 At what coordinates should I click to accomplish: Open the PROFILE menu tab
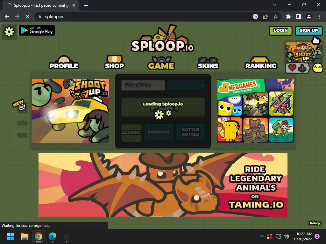tap(64, 63)
